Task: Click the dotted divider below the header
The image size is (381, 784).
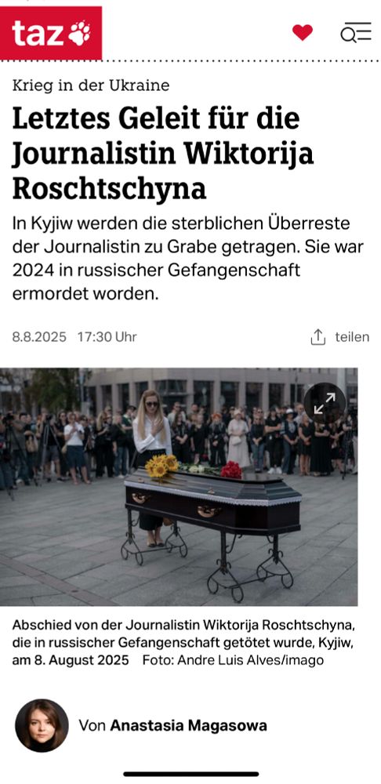Action: pos(190,61)
